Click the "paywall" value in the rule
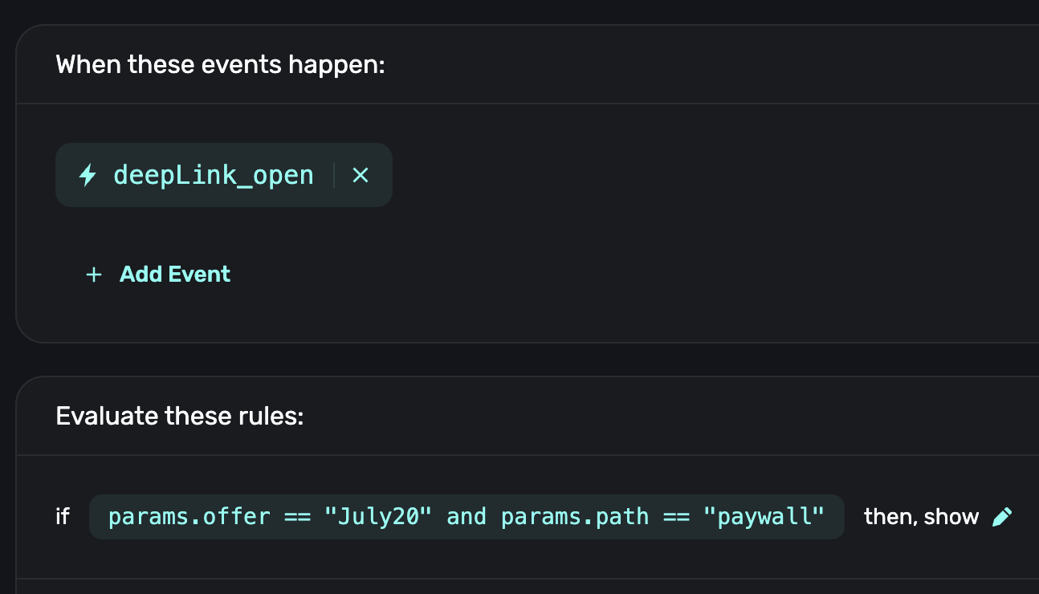 764,517
